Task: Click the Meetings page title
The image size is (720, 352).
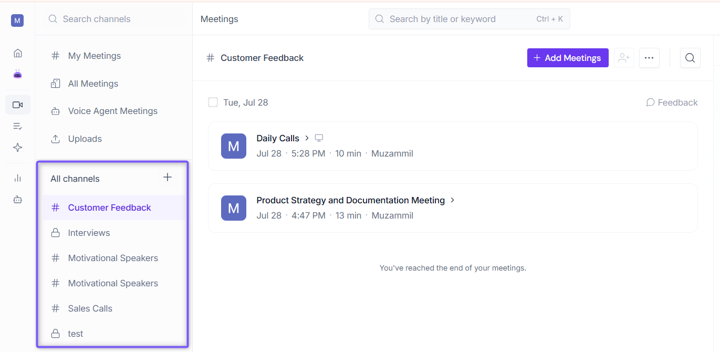Action: tap(219, 19)
